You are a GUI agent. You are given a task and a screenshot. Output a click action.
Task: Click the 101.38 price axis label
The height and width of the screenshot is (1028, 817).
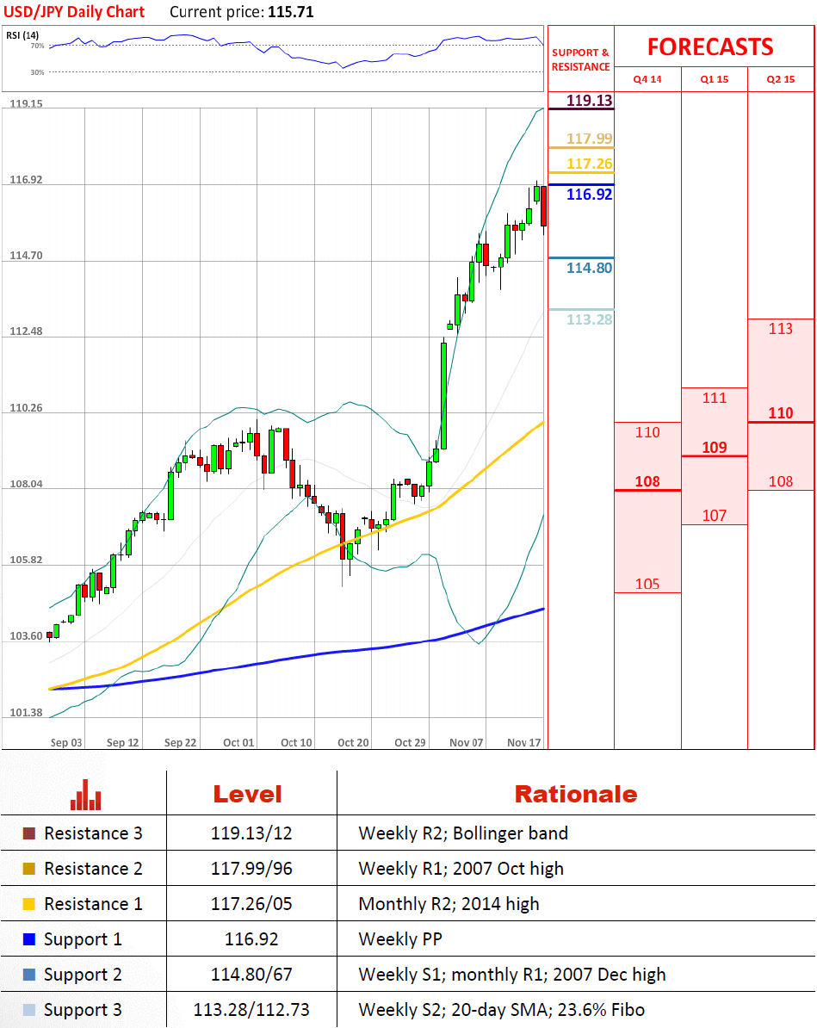(x=26, y=713)
